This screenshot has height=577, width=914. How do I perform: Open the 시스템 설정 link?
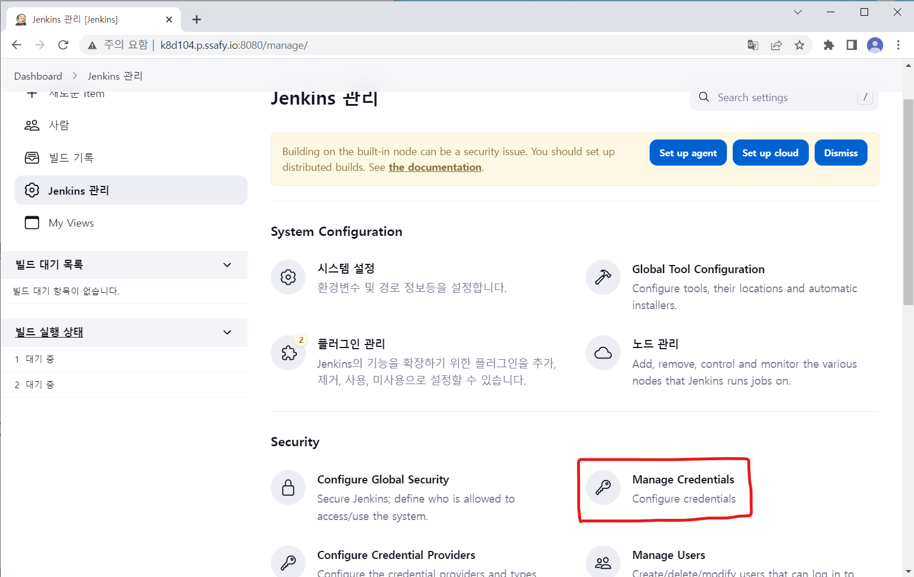(346, 268)
